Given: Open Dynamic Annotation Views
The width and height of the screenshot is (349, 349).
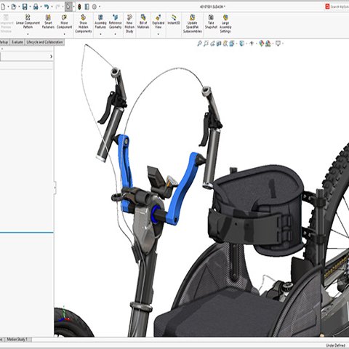Looking at the screenshot, I should click(225, 44).
